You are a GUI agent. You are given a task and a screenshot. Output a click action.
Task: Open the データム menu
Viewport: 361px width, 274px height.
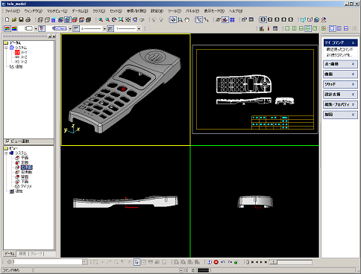pyautogui.click(x=80, y=11)
